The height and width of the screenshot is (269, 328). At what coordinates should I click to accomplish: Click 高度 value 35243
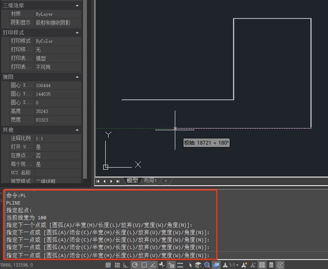click(58, 111)
